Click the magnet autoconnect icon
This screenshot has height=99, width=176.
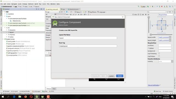pos(71,15)
